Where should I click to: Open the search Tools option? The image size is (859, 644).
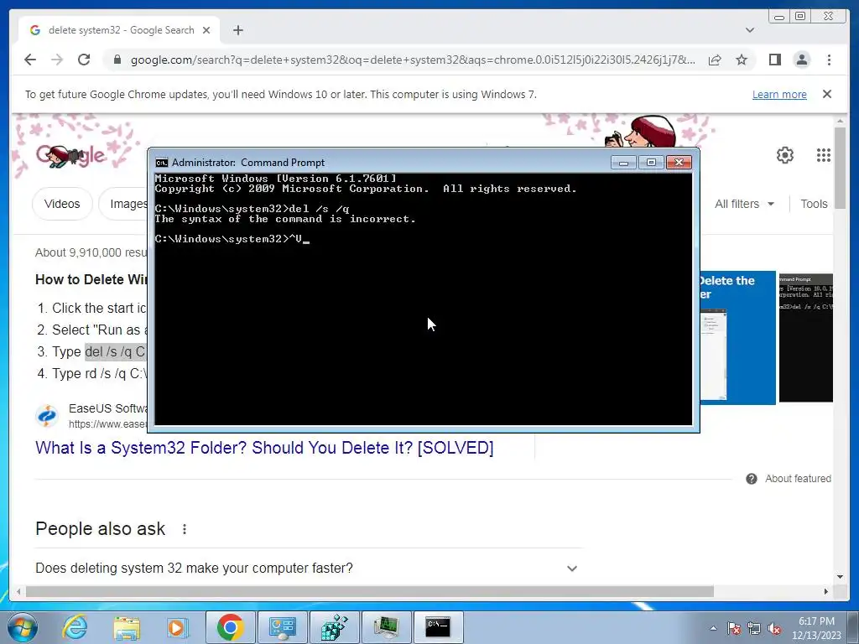click(814, 204)
